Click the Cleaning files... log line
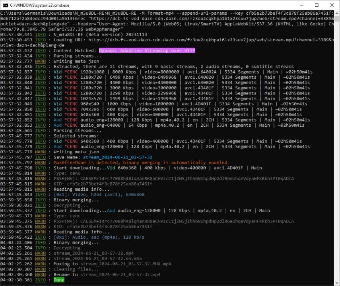The image size is (340, 286). click(x=73, y=269)
